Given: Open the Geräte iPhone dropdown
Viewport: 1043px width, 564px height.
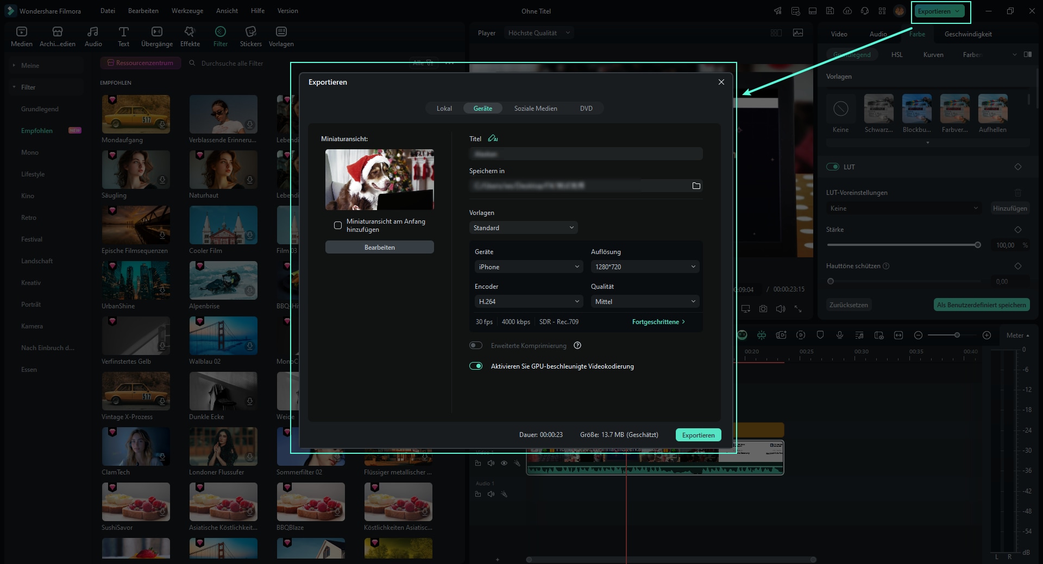Looking at the screenshot, I should 529,267.
